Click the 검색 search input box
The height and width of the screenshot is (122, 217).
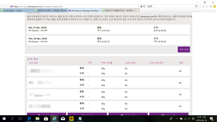pyautogui.click(x=171, y=6)
